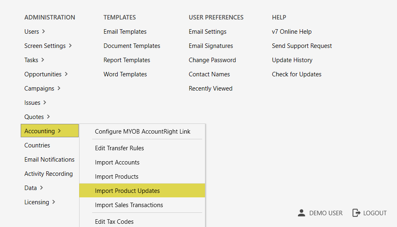Select Edit Transfer Rules option

(119, 148)
